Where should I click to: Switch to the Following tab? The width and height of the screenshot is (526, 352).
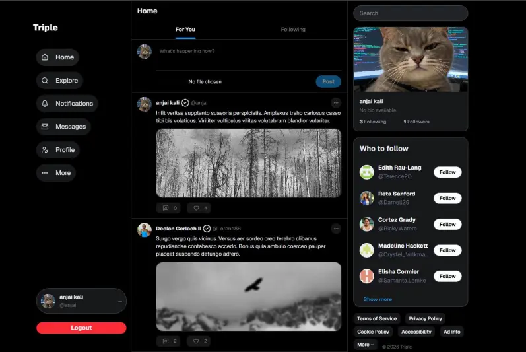[293, 30]
